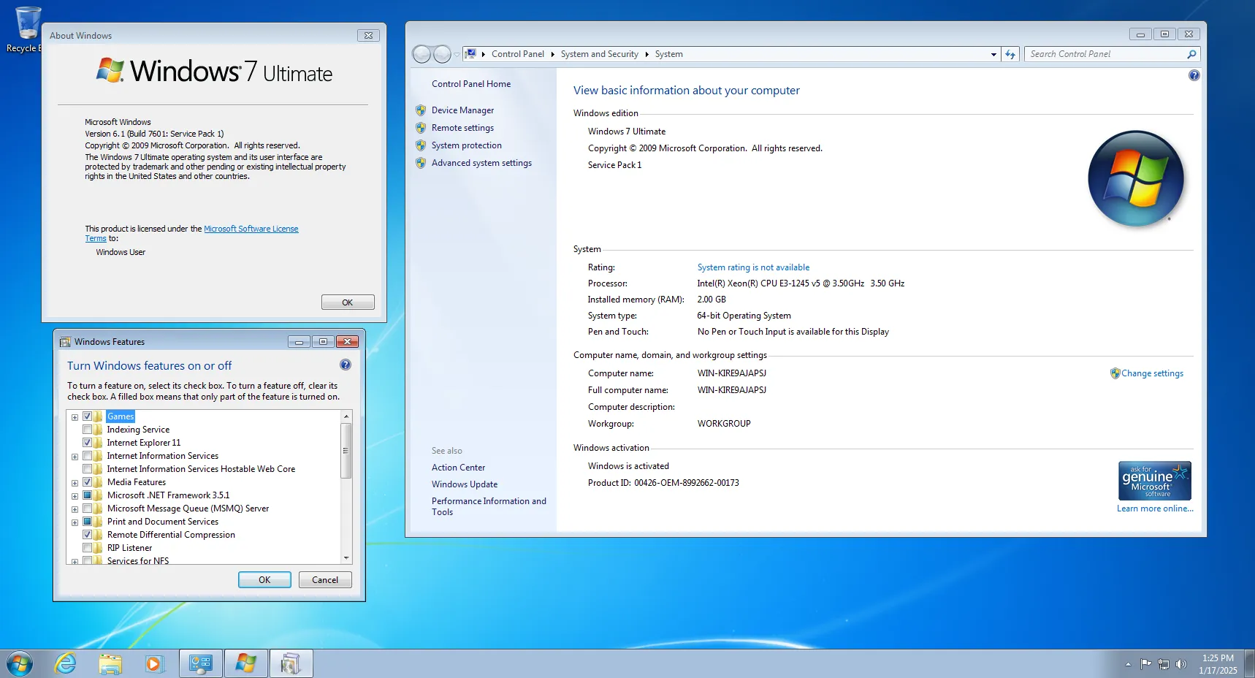The width and height of the screenshot is (1255, 678).
Task: Expand Media Features tree node
Action: 75,483
